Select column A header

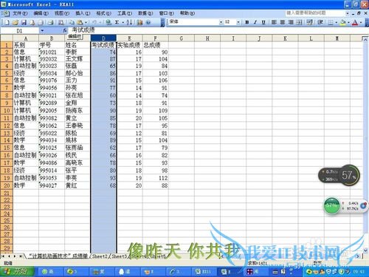(x=26, y=38)
